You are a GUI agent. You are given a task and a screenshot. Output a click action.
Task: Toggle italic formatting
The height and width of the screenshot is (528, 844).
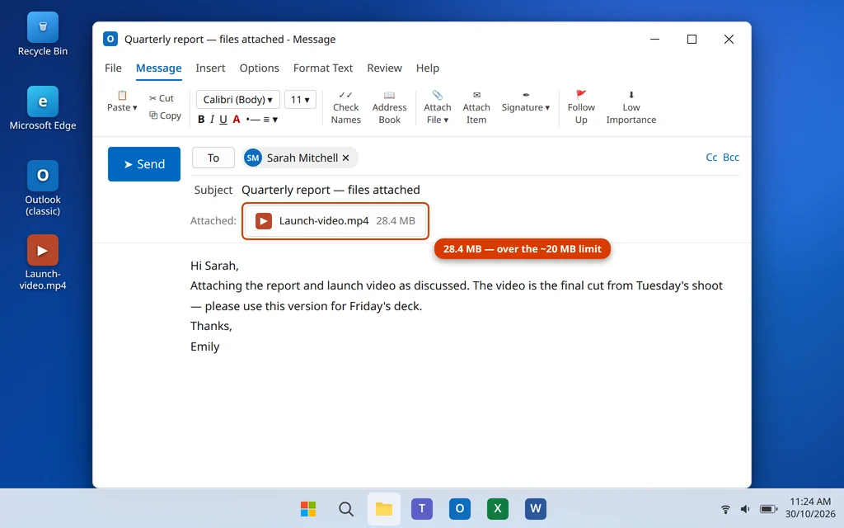tap(212, 119)
